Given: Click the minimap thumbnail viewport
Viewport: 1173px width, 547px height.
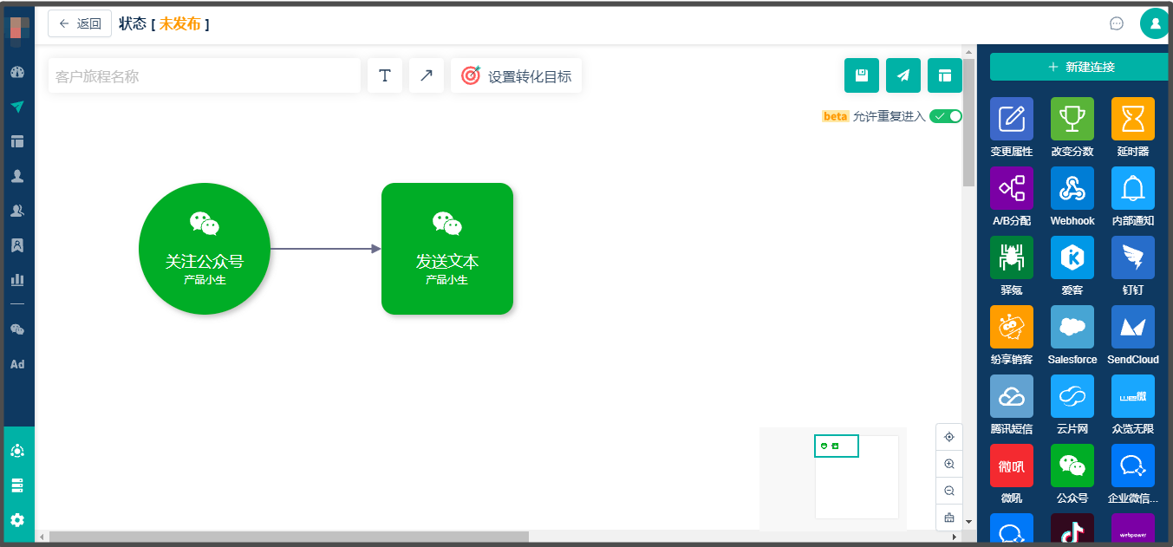Looking at the screenshot, I should (x=837, y=446).
